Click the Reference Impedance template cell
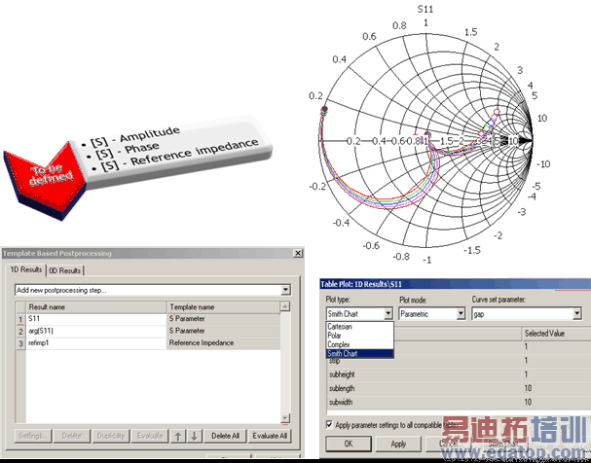Viewport: 591px width, 463px height. click(x=223, y=343)
